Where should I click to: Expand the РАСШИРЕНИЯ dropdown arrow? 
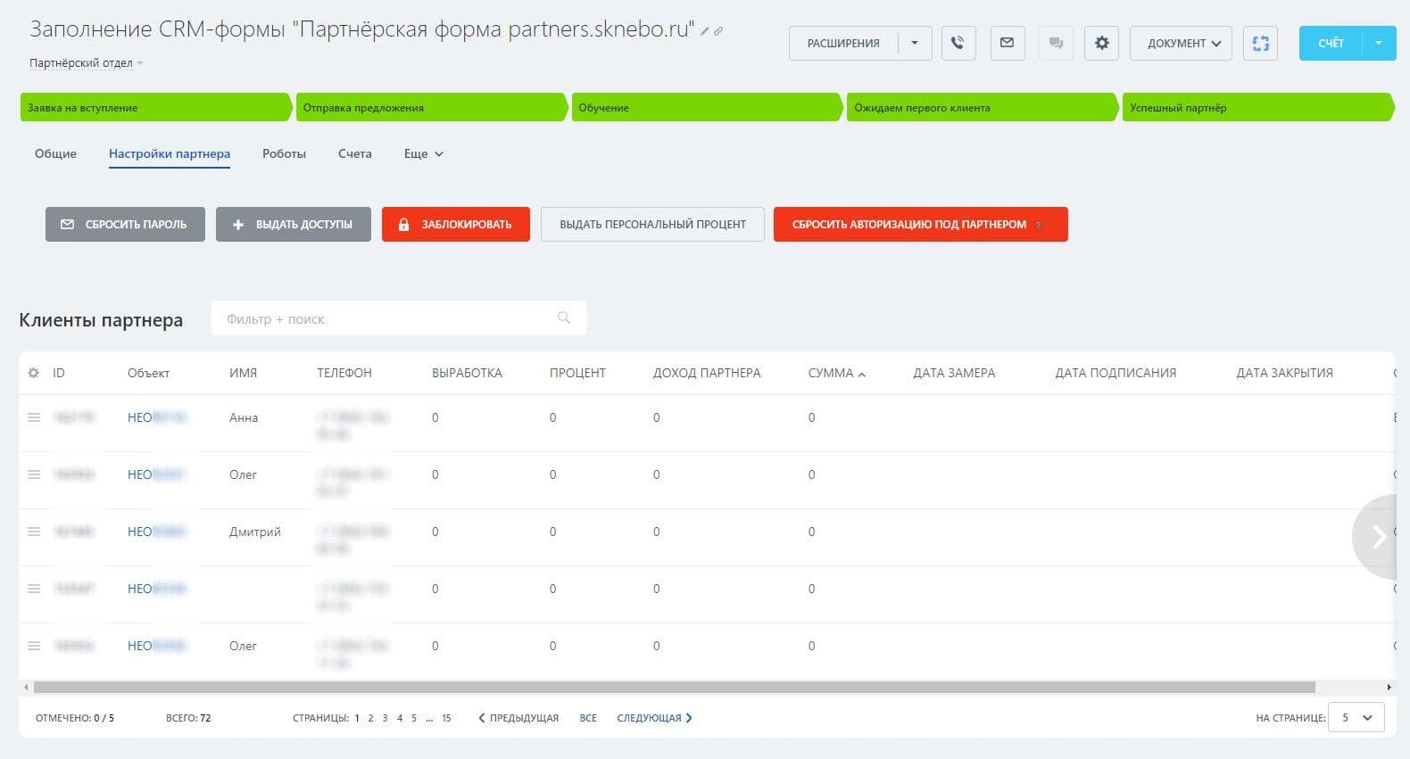click(x=915, y=43)
